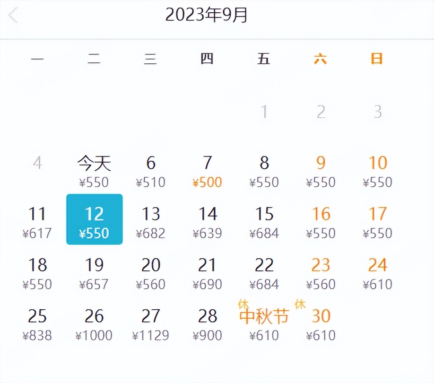Select the highlighted date September 12
This screenshot has height=383, width=434.
(x=94, y=219)
